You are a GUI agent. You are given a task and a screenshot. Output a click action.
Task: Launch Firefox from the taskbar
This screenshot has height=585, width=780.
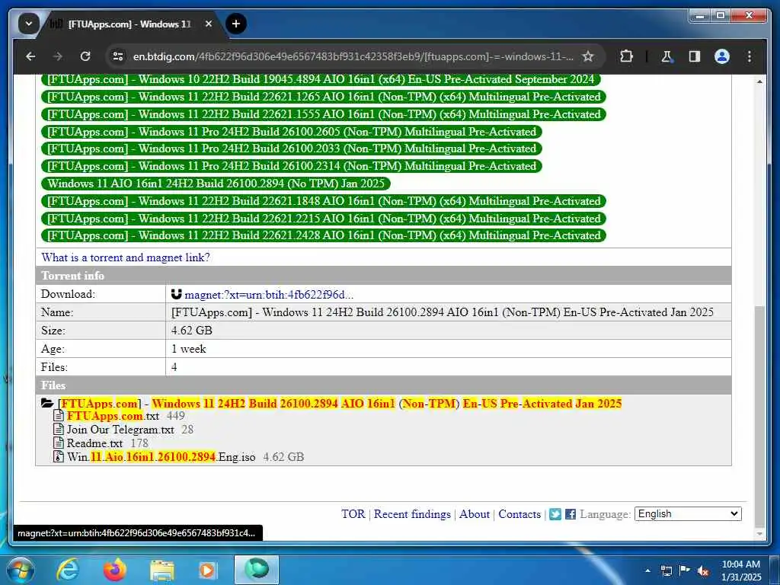point(114,570)
